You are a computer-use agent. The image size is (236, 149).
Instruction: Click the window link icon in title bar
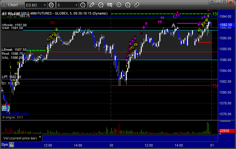(212, 2)
